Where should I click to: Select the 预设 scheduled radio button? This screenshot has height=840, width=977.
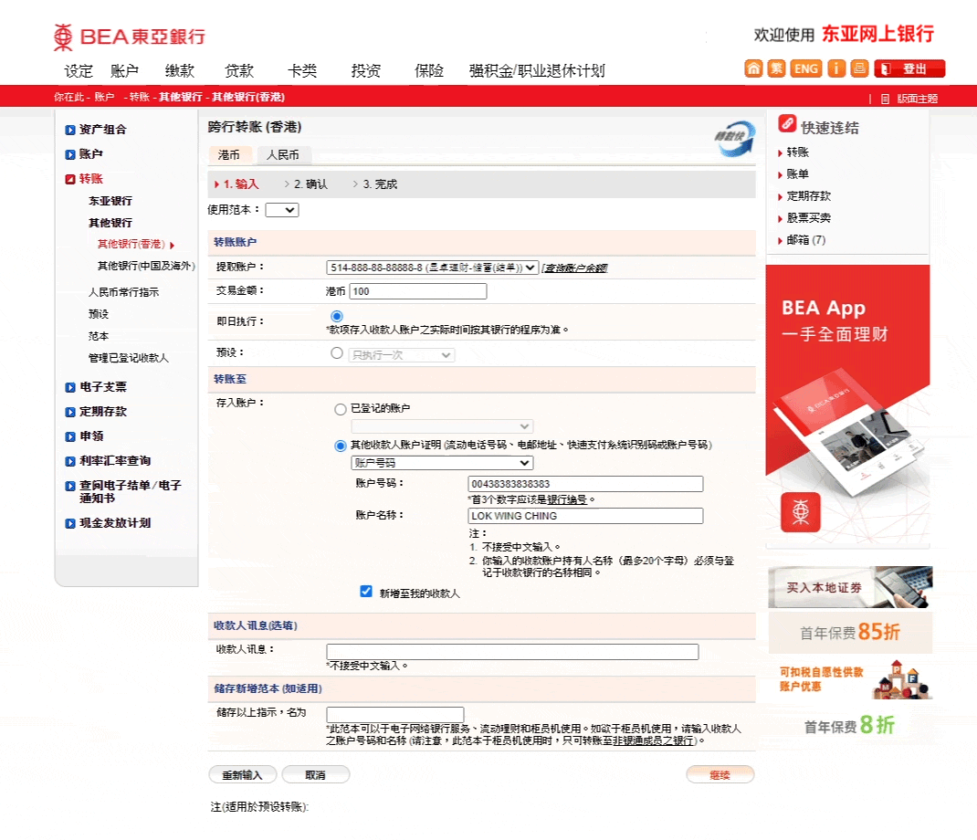[x=336, y=353]
